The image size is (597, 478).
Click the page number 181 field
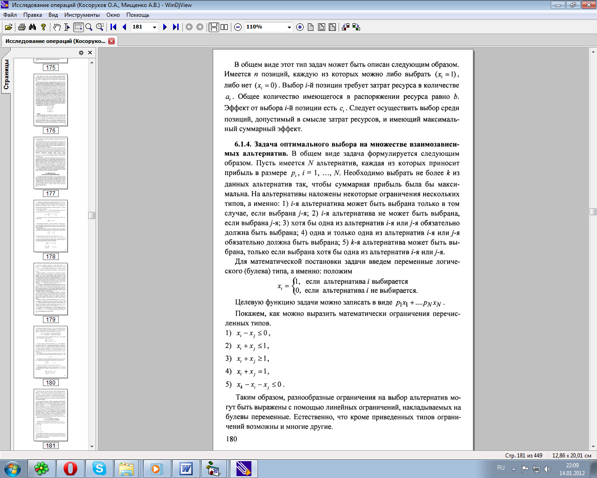141,27
